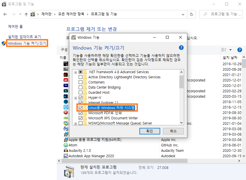Select the Internet Explorer 11 item
This screenshot has width=246, height=180.
click(x=103, y=103)
